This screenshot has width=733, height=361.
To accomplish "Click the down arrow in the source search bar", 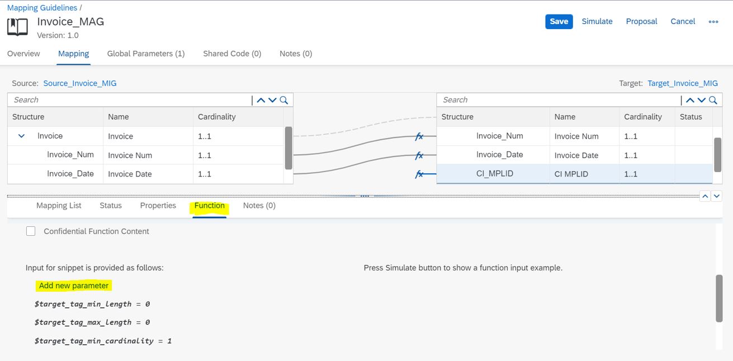I will [x=272, y=99].
